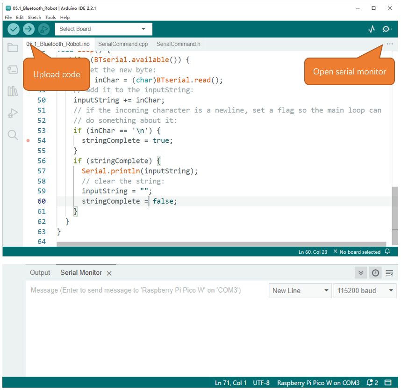This screenshot has height=390, width=401.
Task: Open the Select Board dropdown
Action: [x=104, y=29]
